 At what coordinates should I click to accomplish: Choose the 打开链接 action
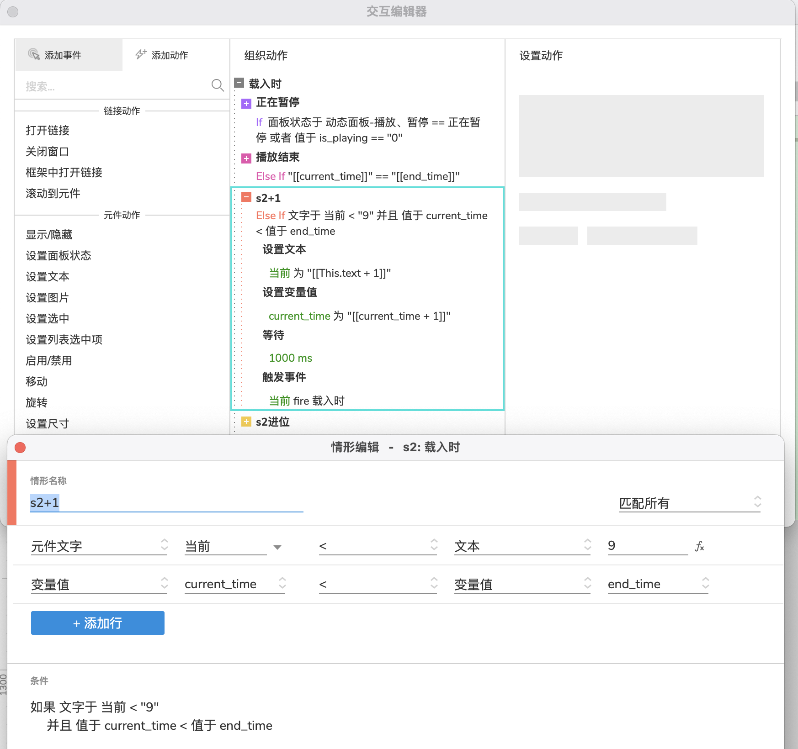[48, 130]
